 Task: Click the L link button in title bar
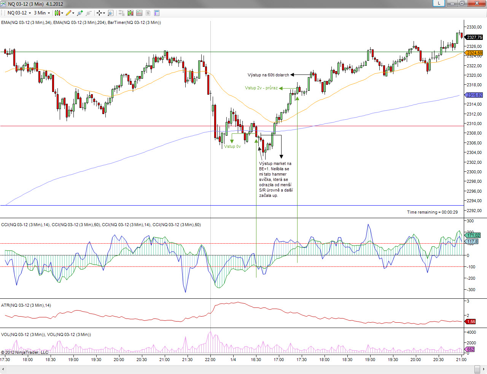[x=439, y=3]
